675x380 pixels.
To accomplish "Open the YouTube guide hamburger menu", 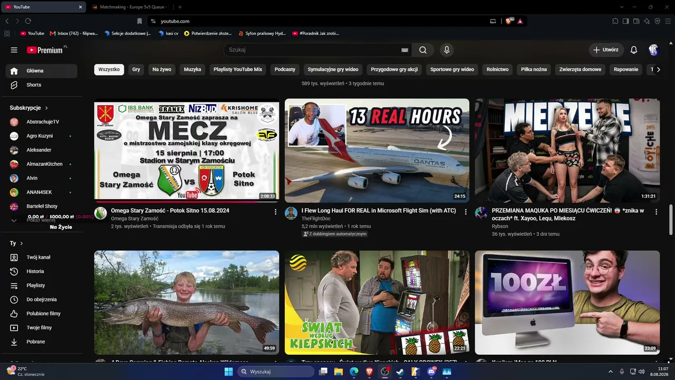I will [x=14, y=50].
